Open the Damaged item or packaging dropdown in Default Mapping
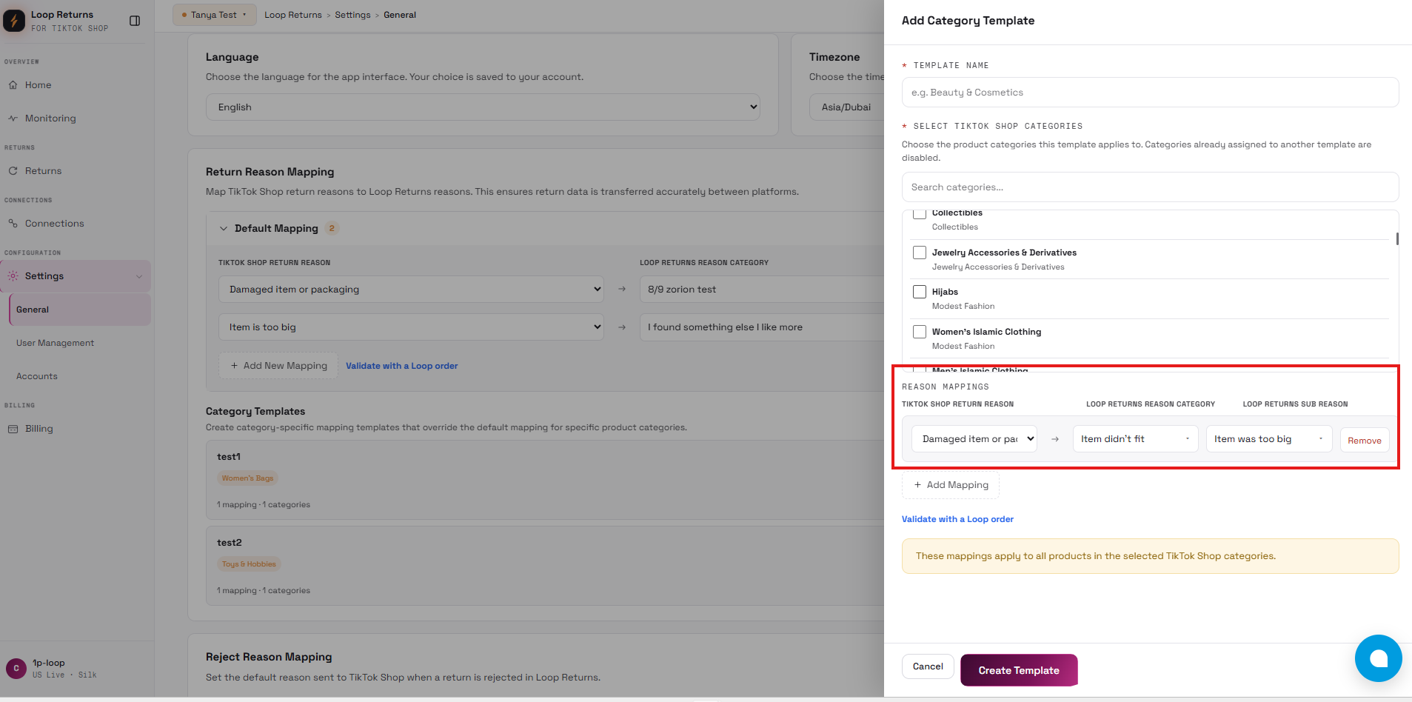This screenshot has height=702, width=1412. pyautogui.click(x=411, y=290)
